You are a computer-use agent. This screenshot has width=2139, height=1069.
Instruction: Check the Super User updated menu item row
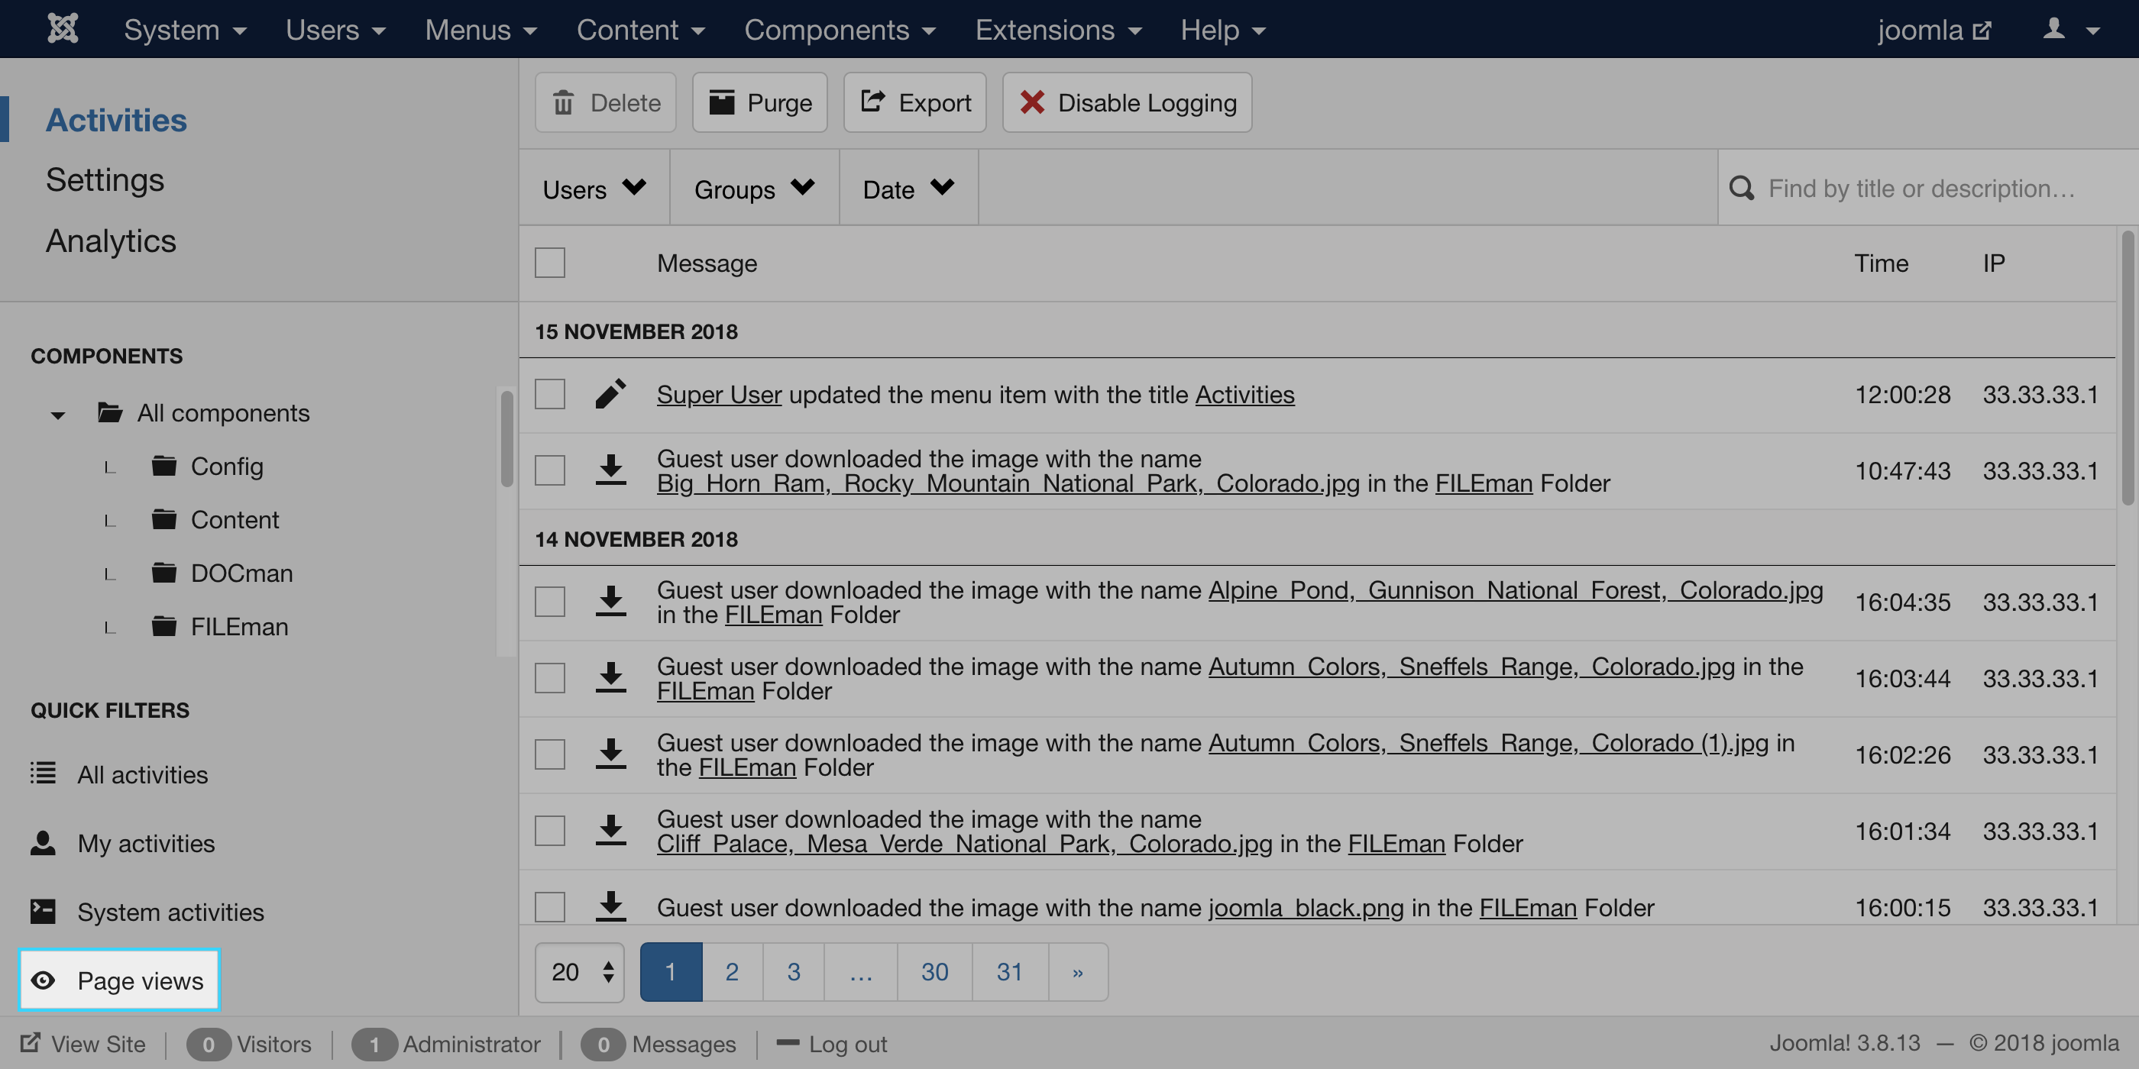pyautogui.click(x=550, y=394)
